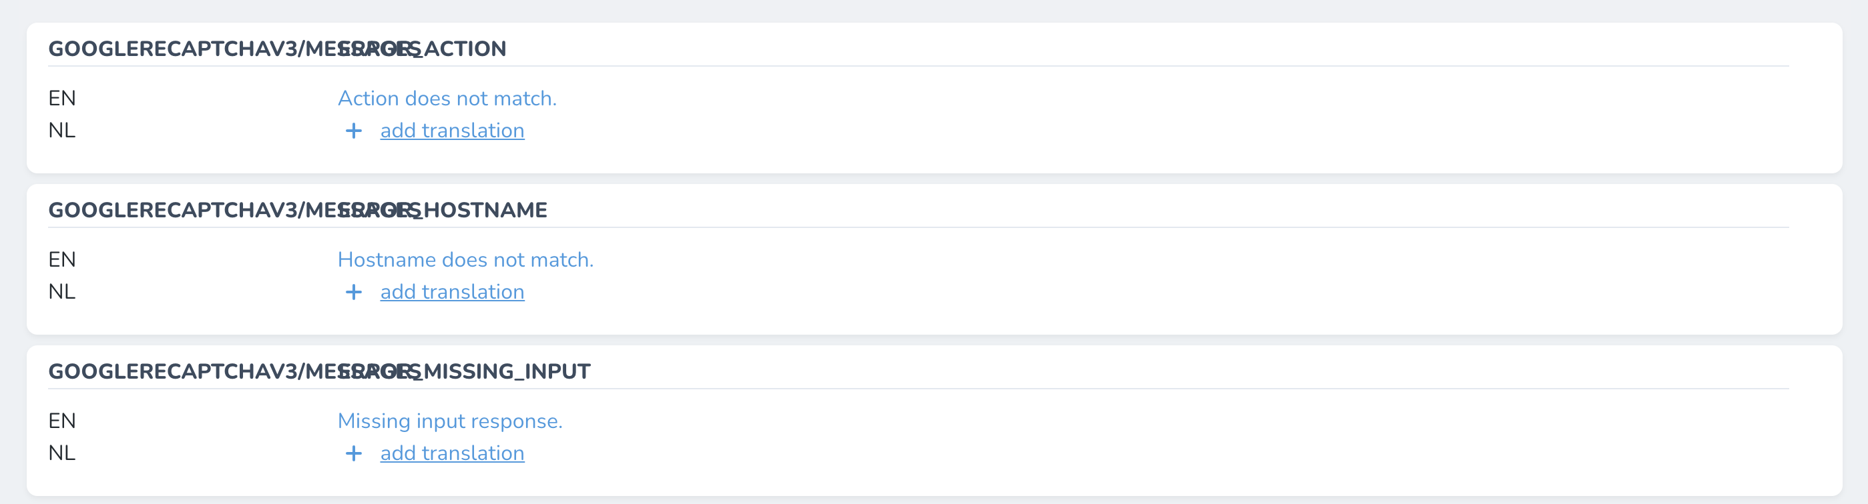Image resolution: width=1868 pixels, height=504 pixels.
Task: Click the plus icon beside ERRORS_MISSING_INPUT add translation
Action: (354, 453)
